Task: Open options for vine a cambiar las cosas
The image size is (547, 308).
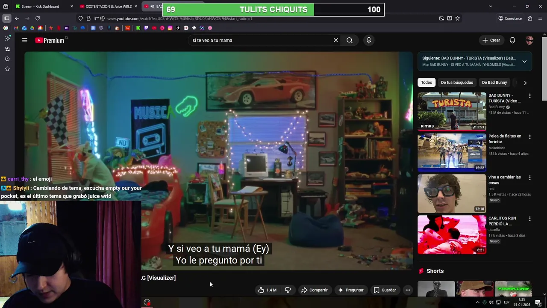Action: pyautogui.click(x=530, y=178)
